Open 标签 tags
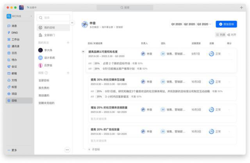This screenshot has height=163, width=250. 12,87
